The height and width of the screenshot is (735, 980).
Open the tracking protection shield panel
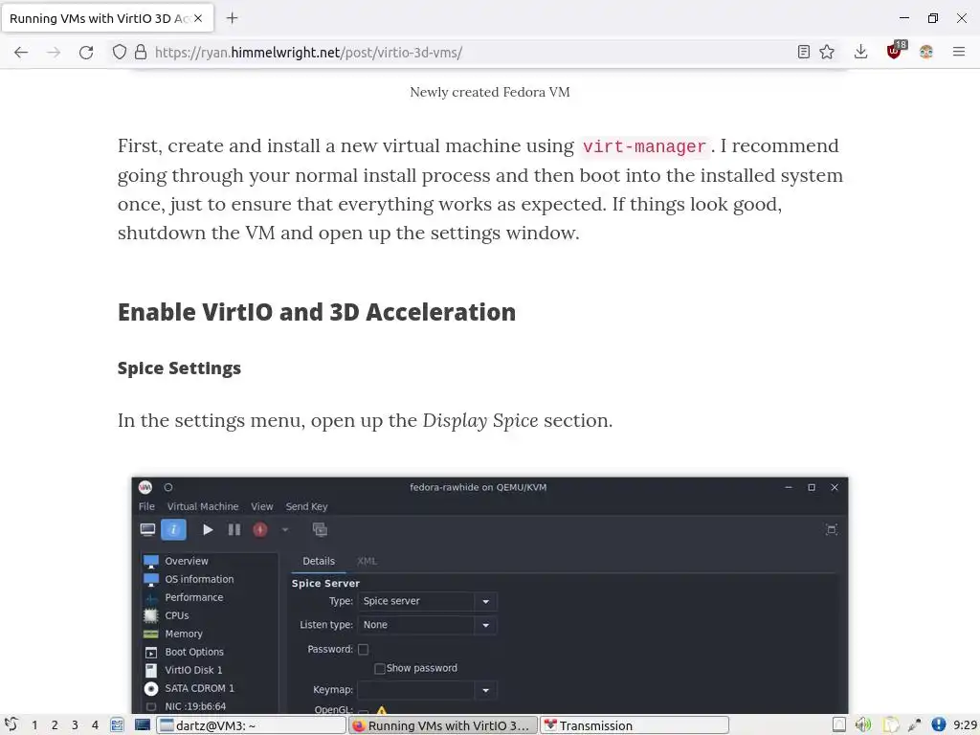(x=120, y=52)
